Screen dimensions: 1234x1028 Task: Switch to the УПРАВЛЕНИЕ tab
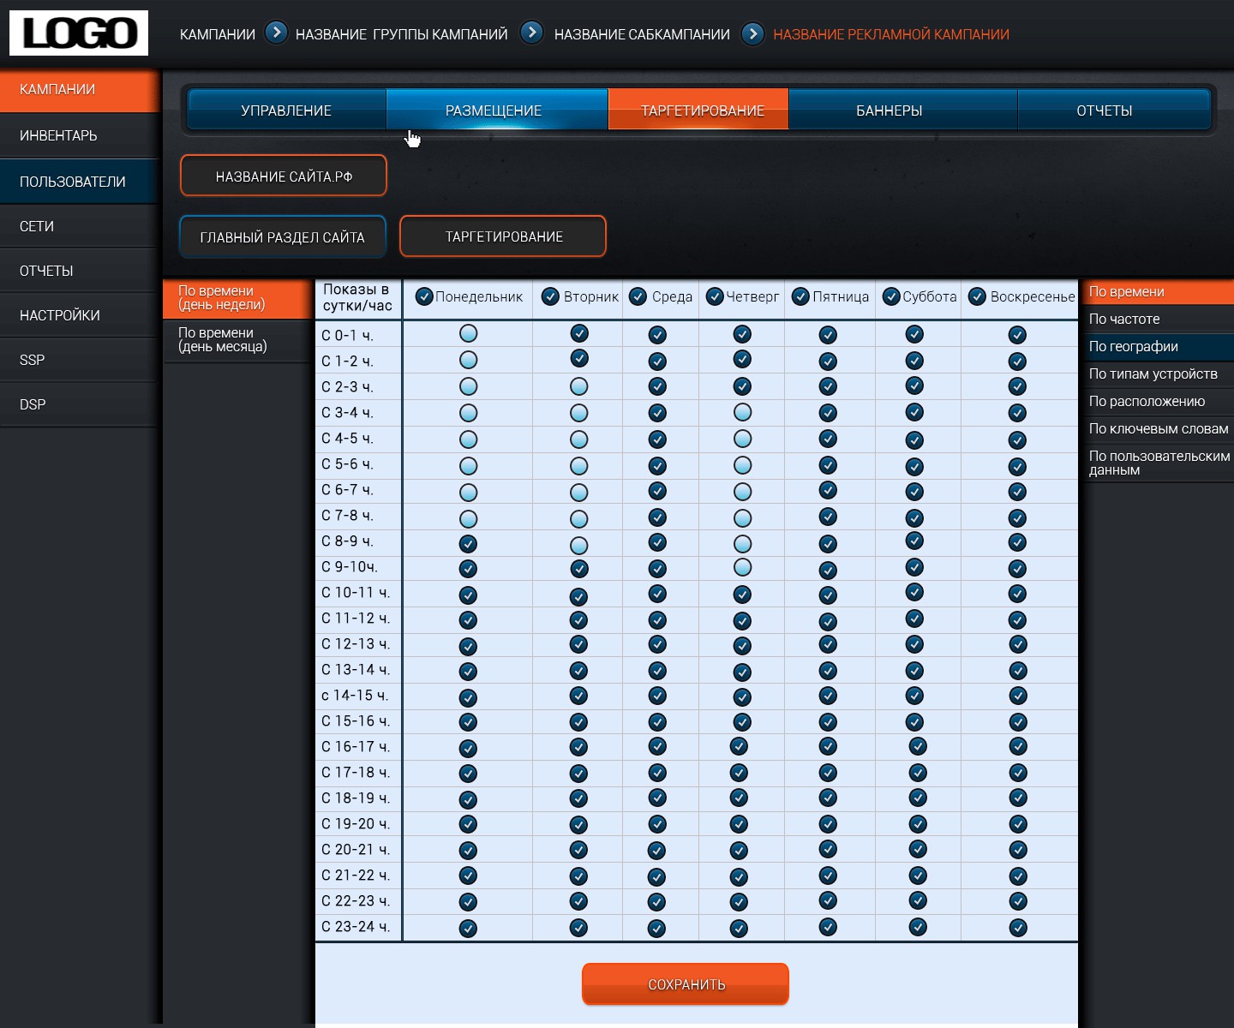[286, 110]
